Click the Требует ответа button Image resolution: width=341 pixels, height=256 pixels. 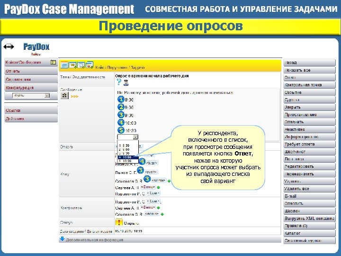309,144
